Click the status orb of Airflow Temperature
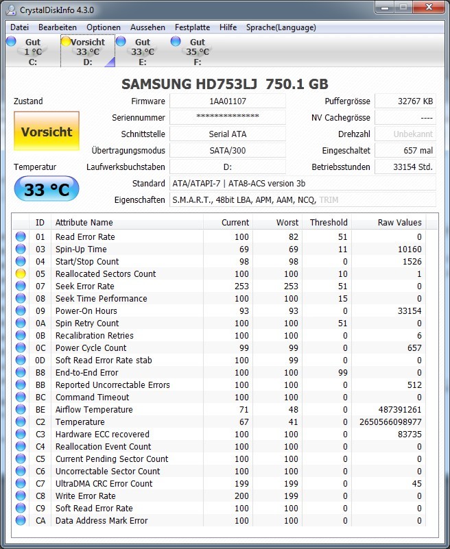 click(21, 409)
